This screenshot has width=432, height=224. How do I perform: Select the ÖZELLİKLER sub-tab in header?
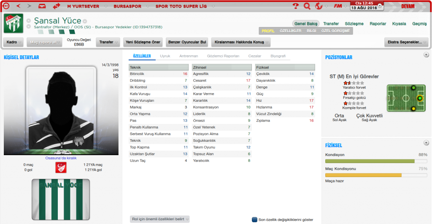290,31
